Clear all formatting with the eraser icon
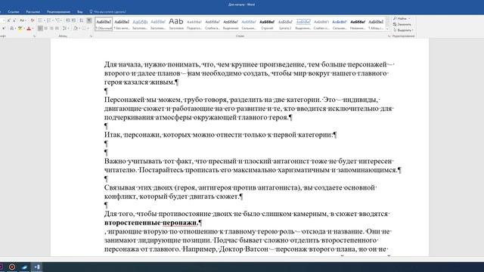The image size is (484, 272). point(33,20)
